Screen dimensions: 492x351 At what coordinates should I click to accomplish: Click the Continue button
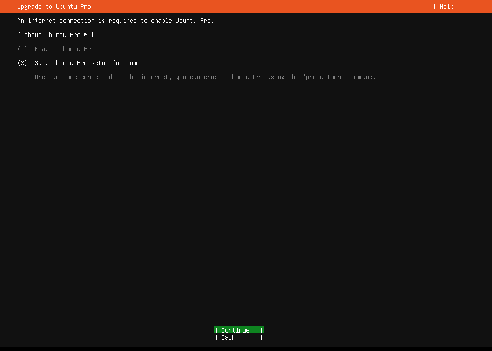(x=239, y=330)
